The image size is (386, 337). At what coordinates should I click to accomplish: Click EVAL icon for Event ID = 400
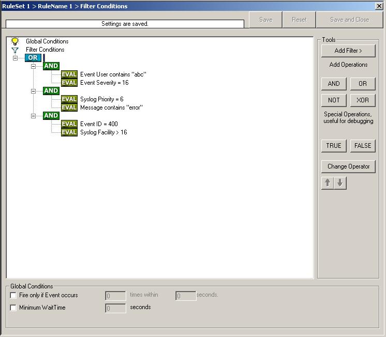(x=69, y=124)
